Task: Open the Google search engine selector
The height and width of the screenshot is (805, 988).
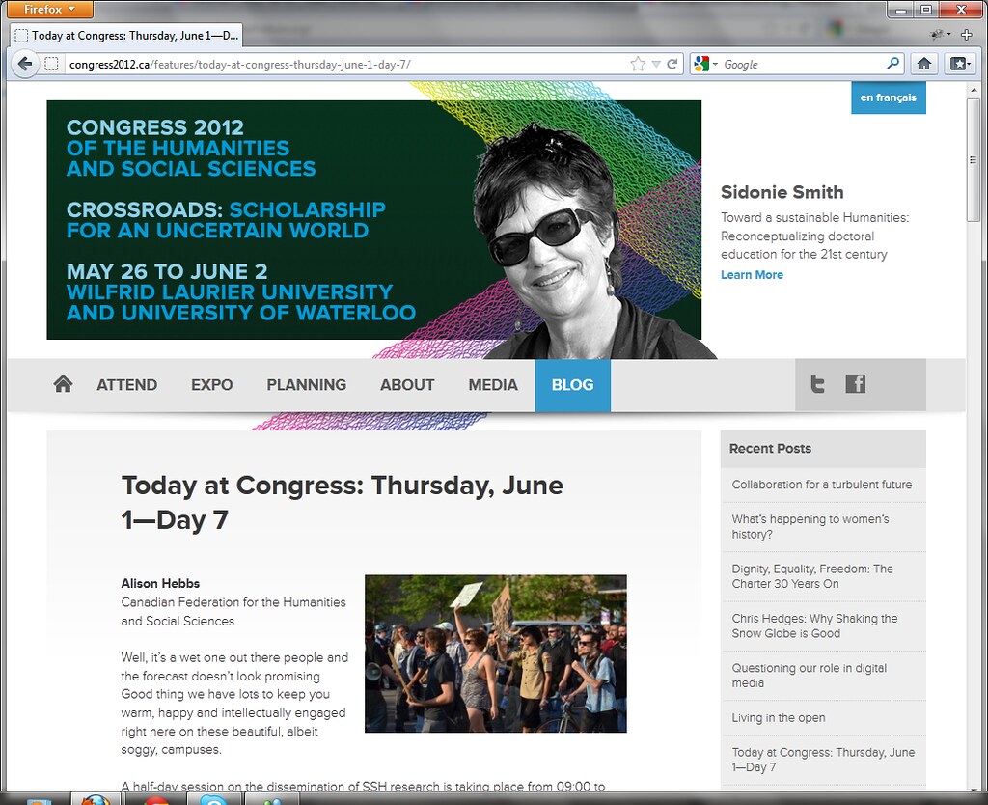Action: [x=705, y=64]
